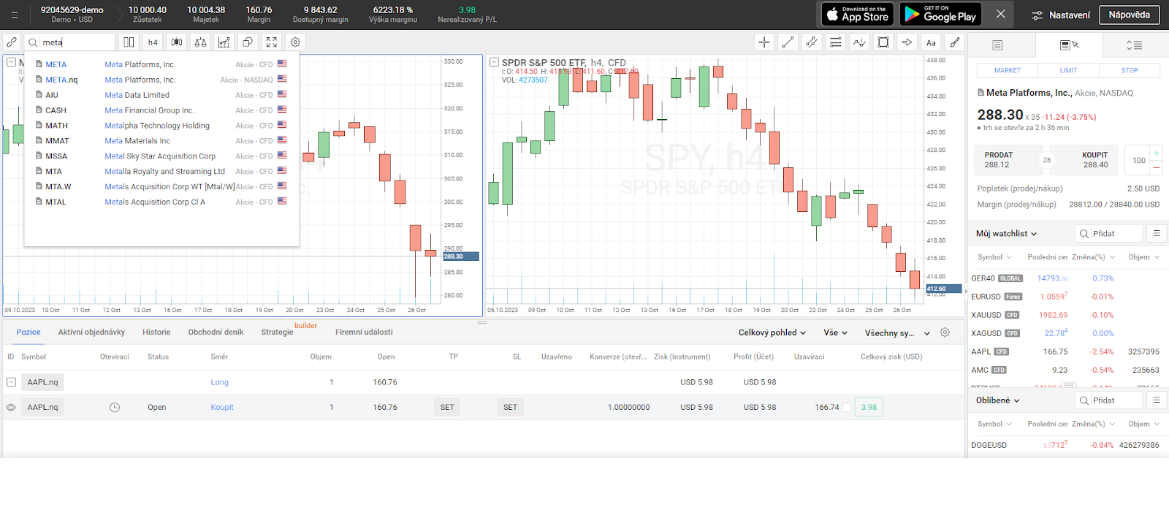This screenshot has height=529, width=1169.
Task: Select the wave pattern drawing tool
Action: [859, 42]
